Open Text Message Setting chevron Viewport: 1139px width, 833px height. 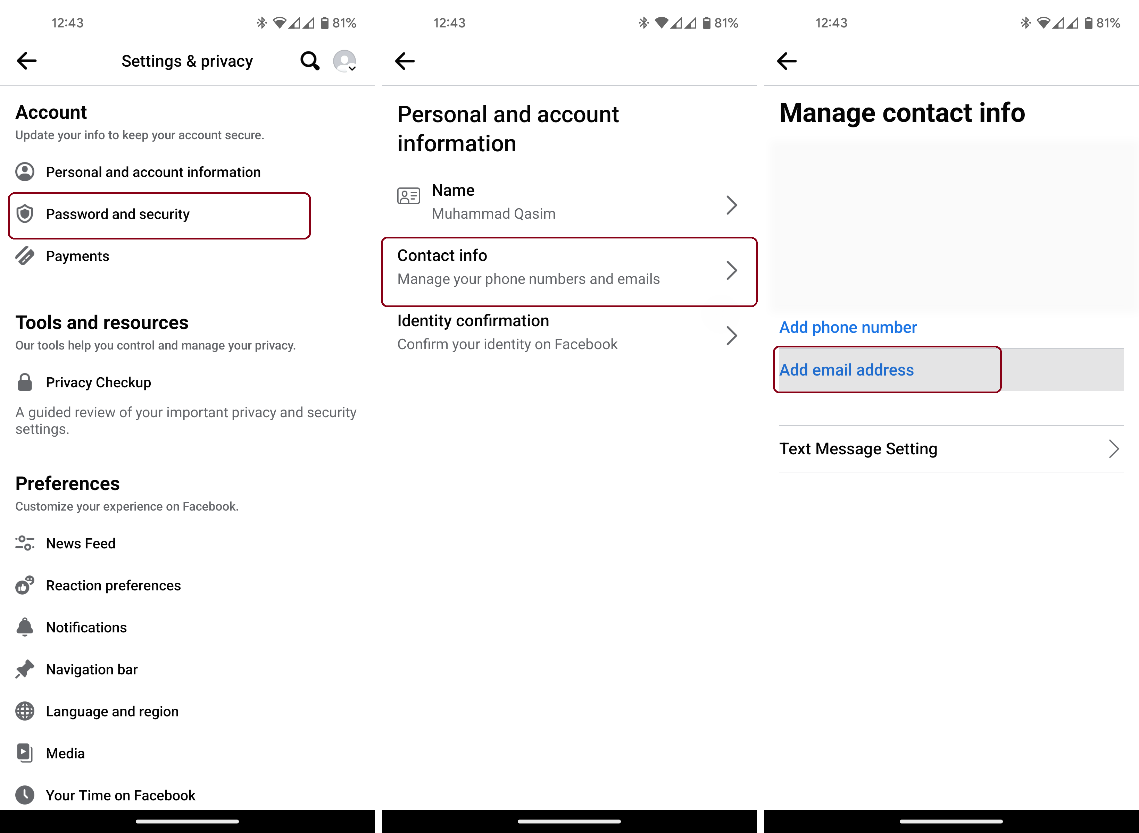coord(1114,449)
